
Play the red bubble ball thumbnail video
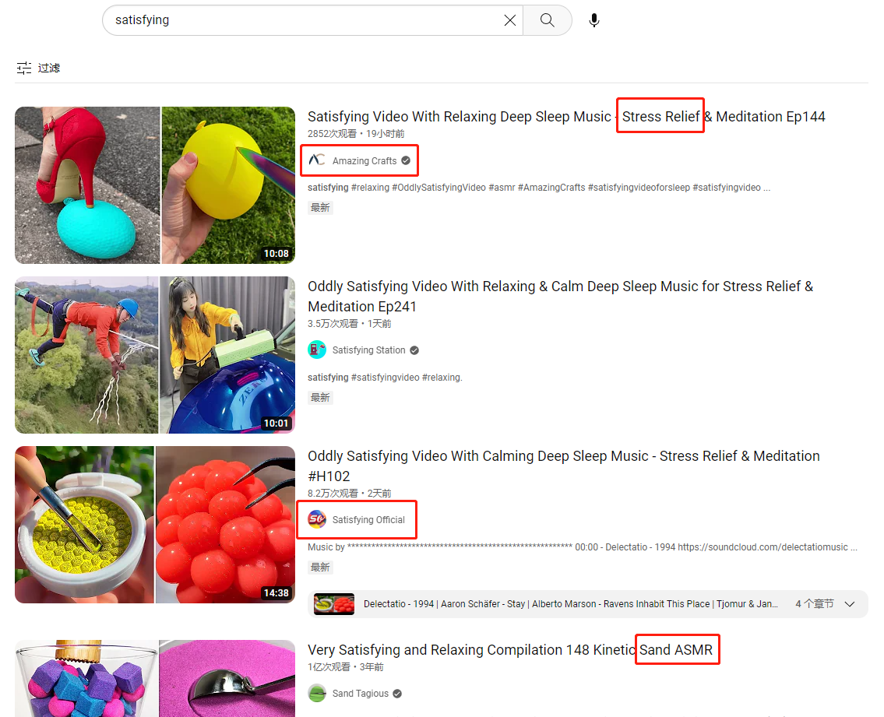[155, 525]
